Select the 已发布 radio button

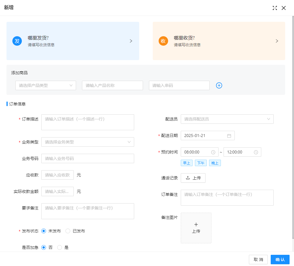click(68, 231)
